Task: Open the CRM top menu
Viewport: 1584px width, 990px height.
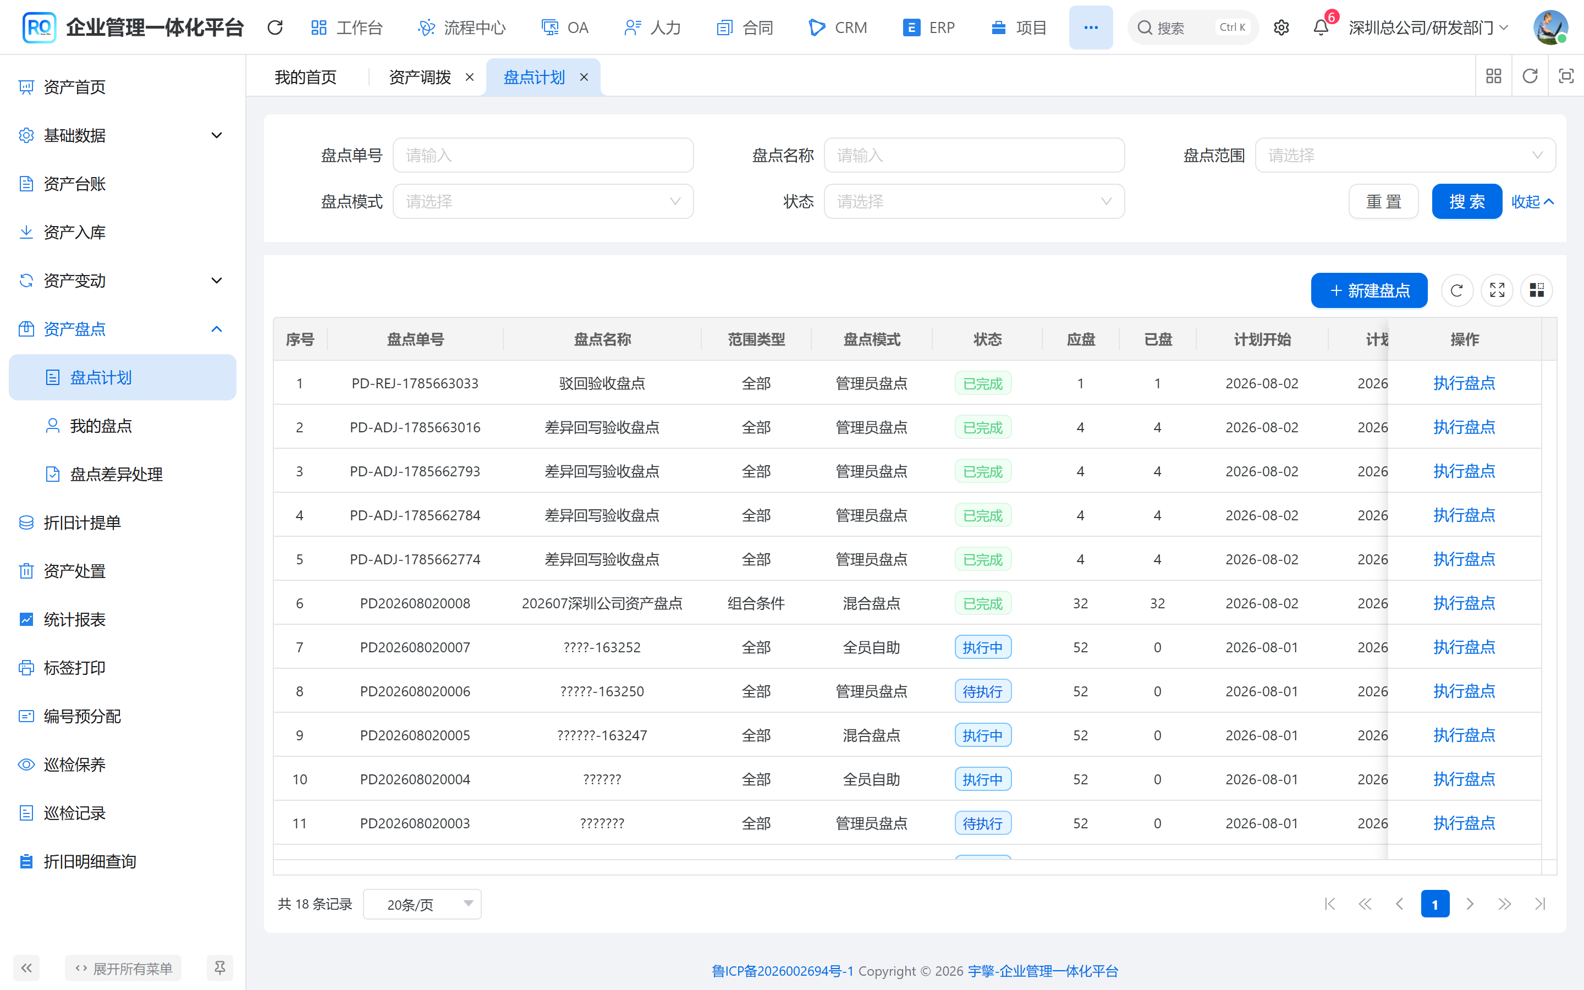Action: (x=838, y=28)
